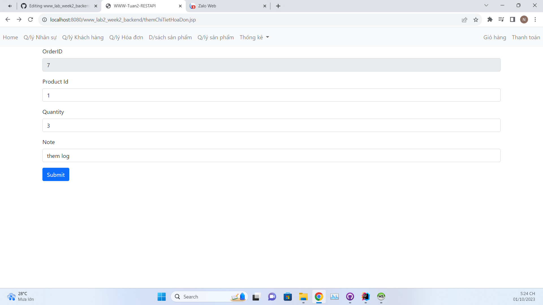Click the N profile avatar in Chrome

(524, 19)
